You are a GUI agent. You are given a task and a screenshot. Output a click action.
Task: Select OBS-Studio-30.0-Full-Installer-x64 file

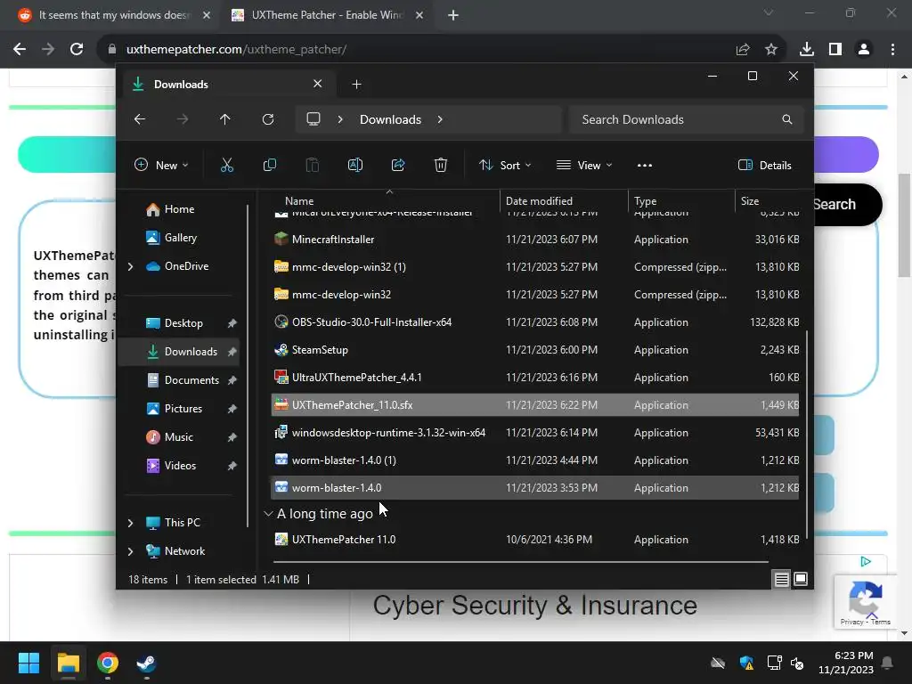[535, 322]
